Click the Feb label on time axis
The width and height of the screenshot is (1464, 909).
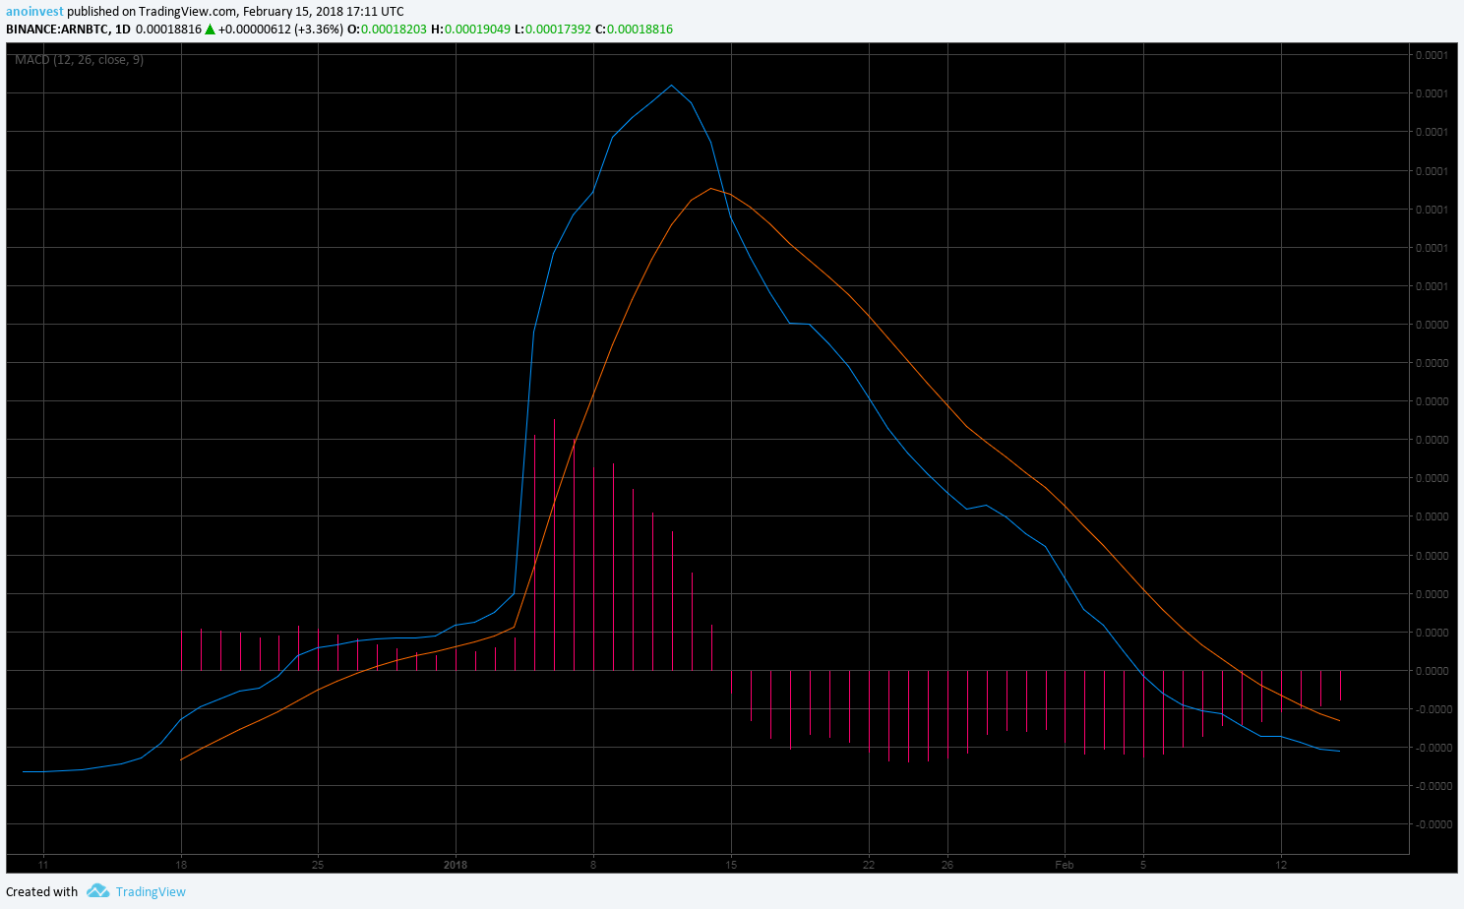click(x=1065, y=865)
